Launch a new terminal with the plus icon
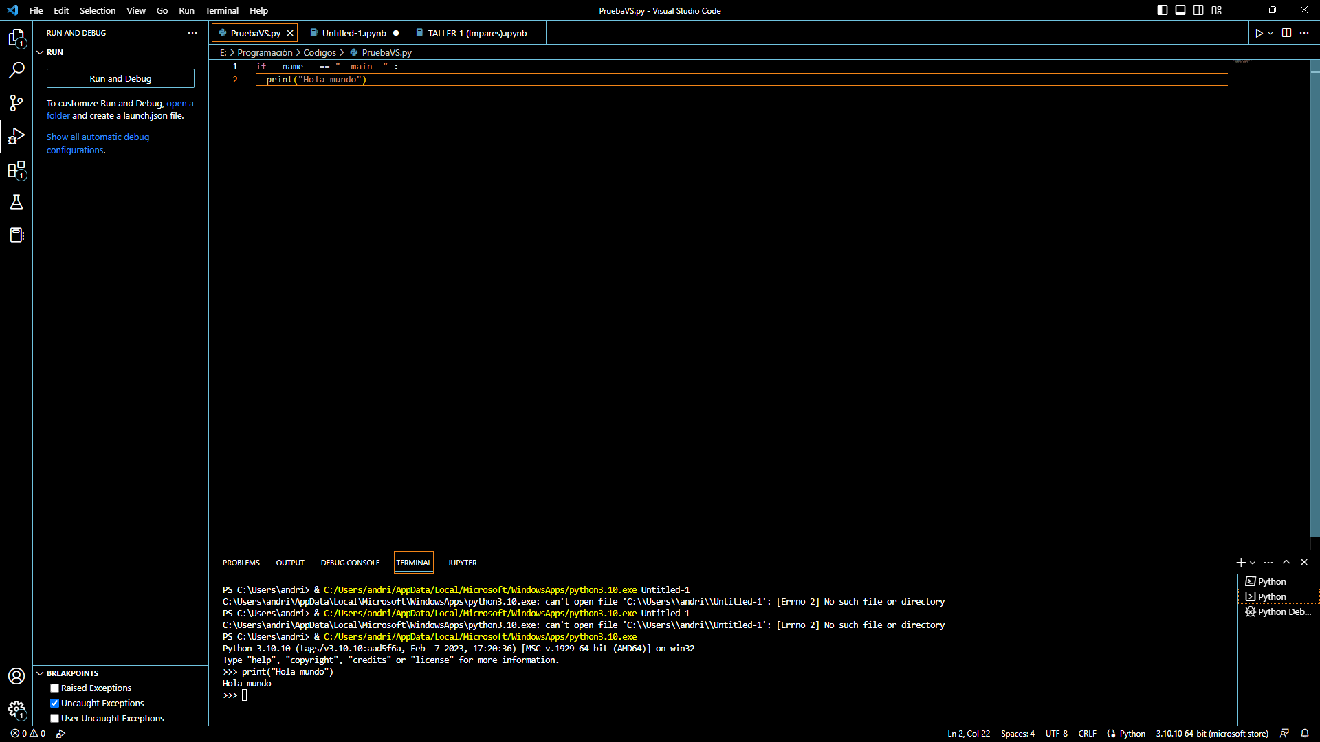The height and width of the screenshot is (742, 1320). click(1240, 562)
